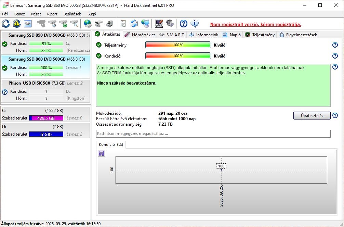Switch to the Áttekintés tab
This screenshot has width=344, height=227.
(108, 34)
